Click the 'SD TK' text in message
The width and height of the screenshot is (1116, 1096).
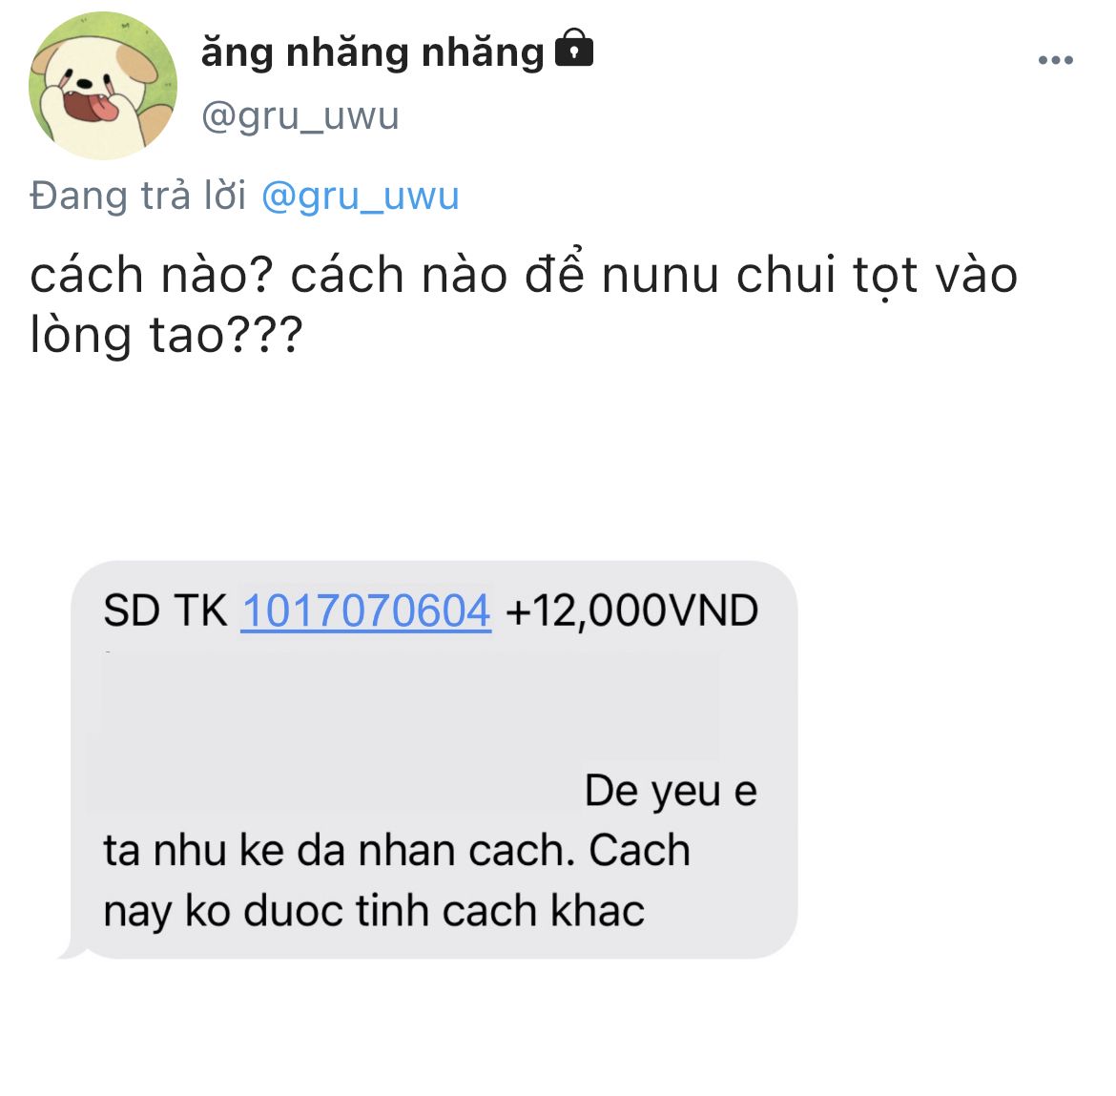pyautogui.click(x=165, y=610)
